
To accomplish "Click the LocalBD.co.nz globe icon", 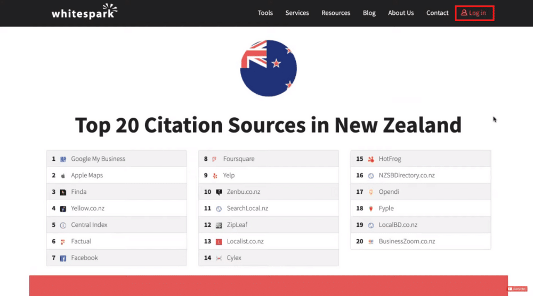I will (371, 225).
